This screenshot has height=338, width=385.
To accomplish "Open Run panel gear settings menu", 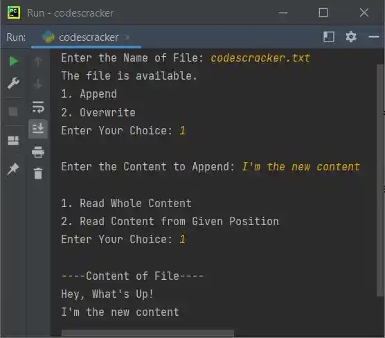I will 351,37.
